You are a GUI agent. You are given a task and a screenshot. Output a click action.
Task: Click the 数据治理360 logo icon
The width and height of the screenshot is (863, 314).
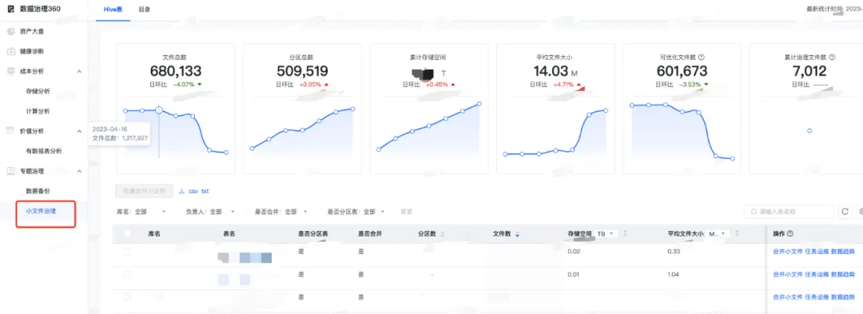[11, 9]
